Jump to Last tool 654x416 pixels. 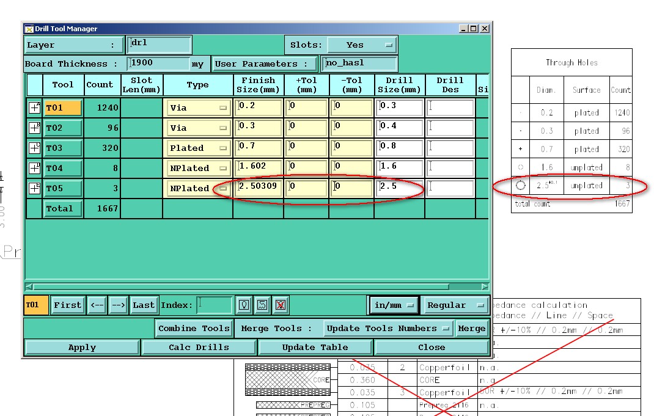coord(144,305)
